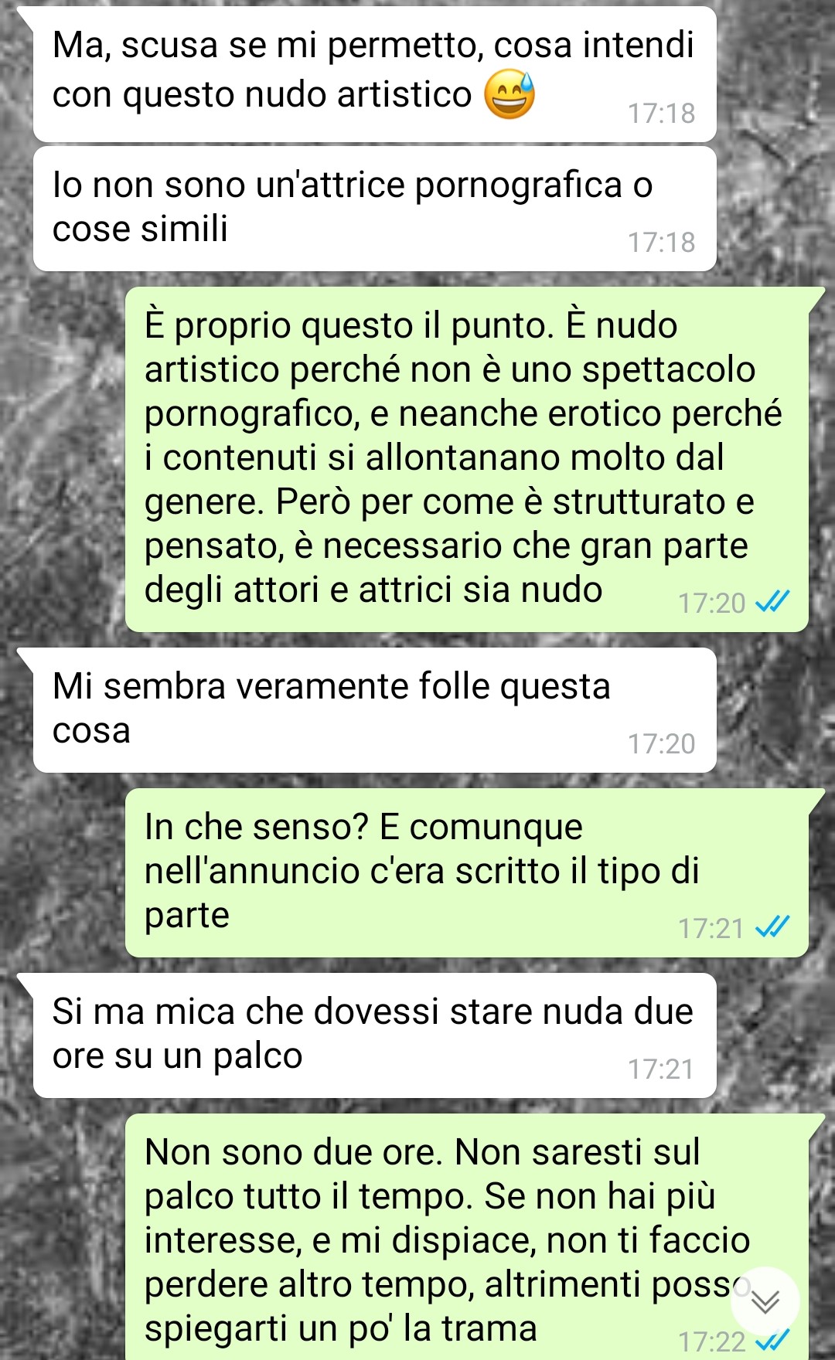Select message 'Ma, scusa se mi permetto'
Screen dimensions: 835x1360
pos(374,74)
